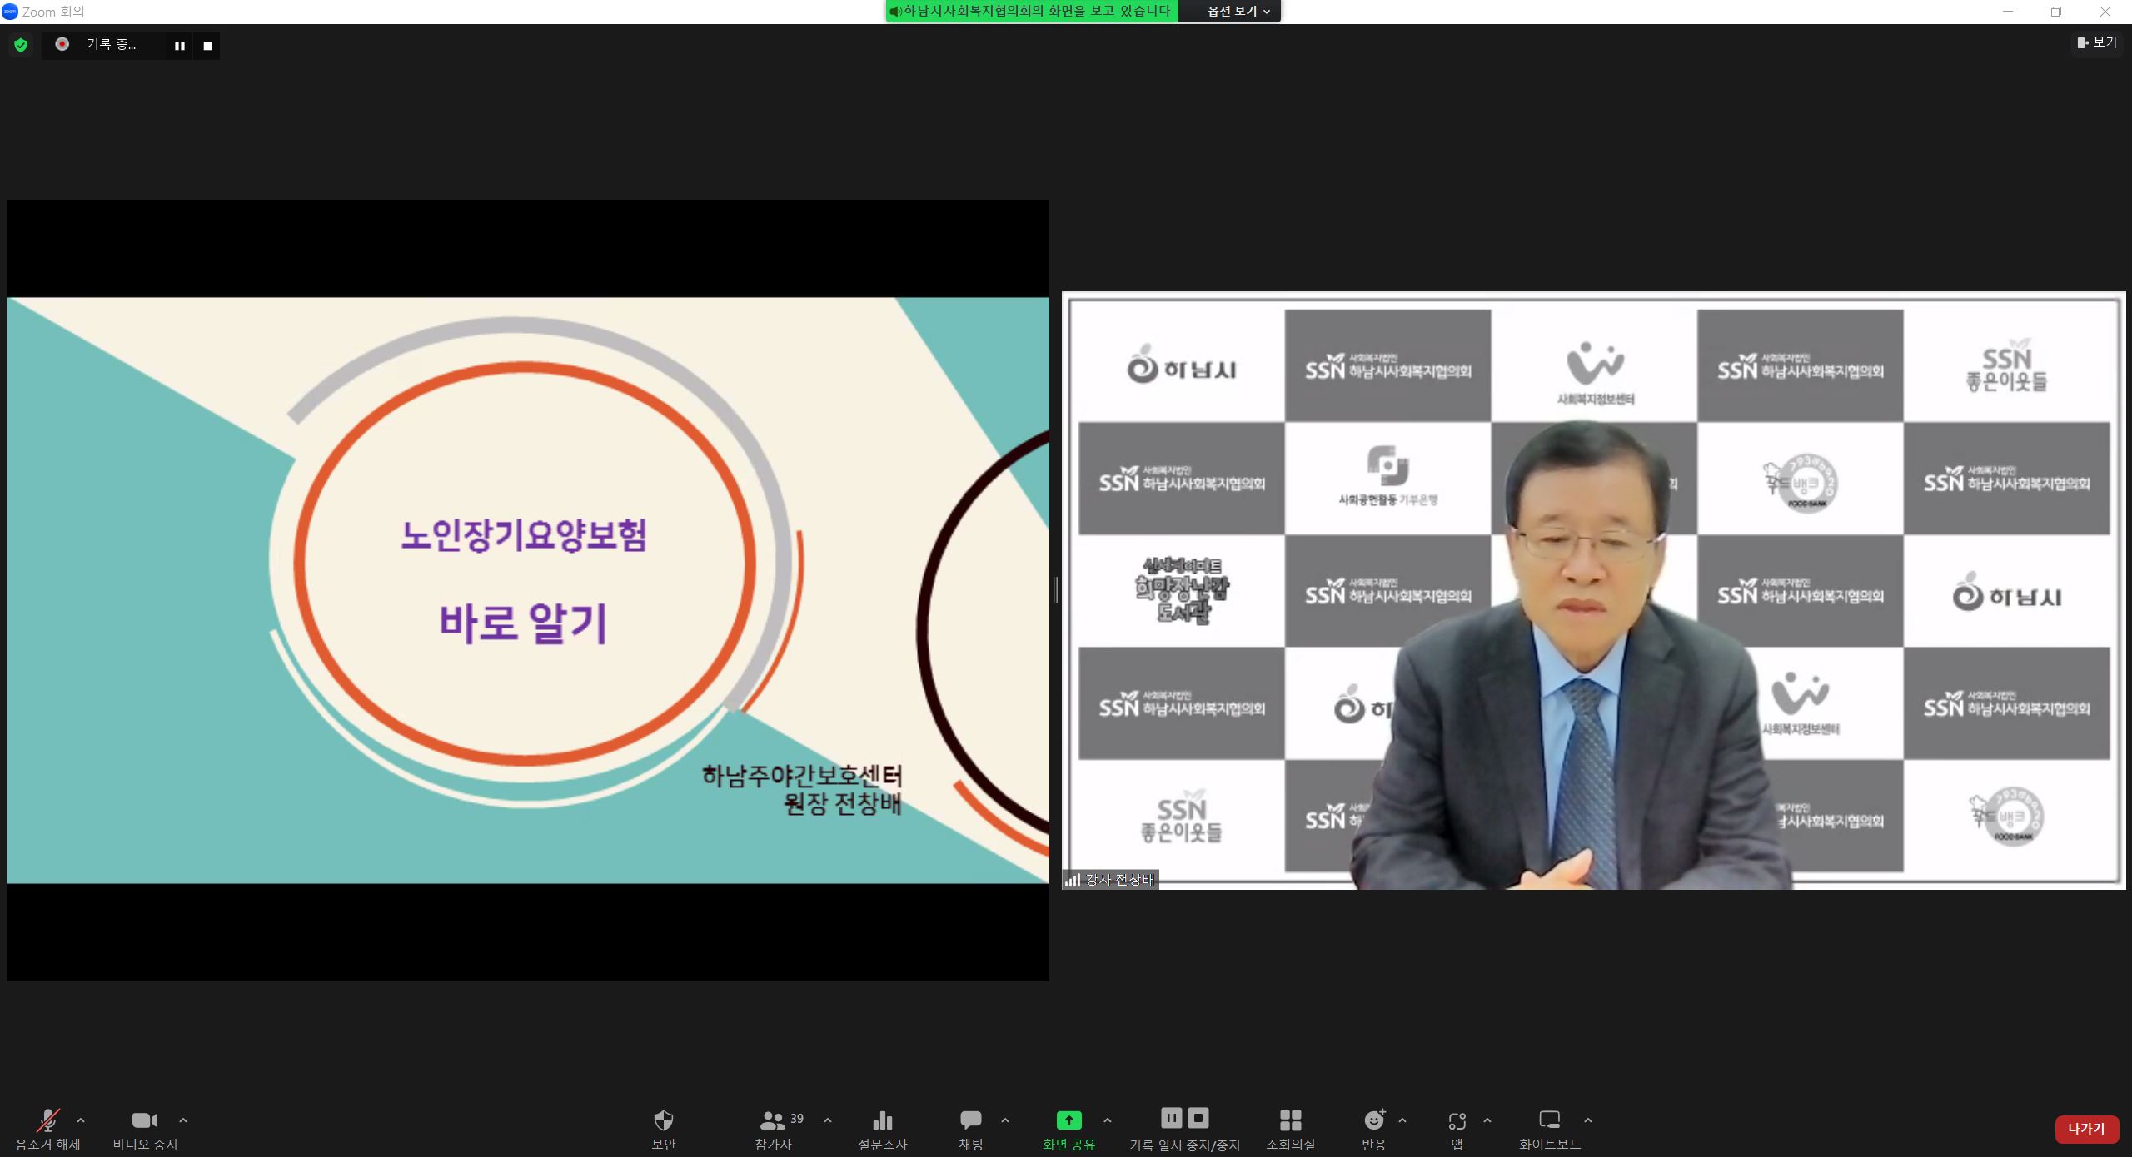2132x1157 pixels.
Task: Click green screen share (화면 공유) button
Action: pos(1068,1120)
